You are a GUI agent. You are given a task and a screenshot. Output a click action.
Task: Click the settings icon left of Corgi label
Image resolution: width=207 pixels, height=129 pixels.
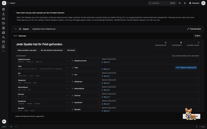point(197,127)
